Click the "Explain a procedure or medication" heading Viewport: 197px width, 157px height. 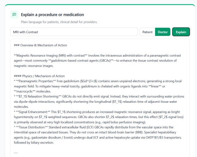[52, 15]
